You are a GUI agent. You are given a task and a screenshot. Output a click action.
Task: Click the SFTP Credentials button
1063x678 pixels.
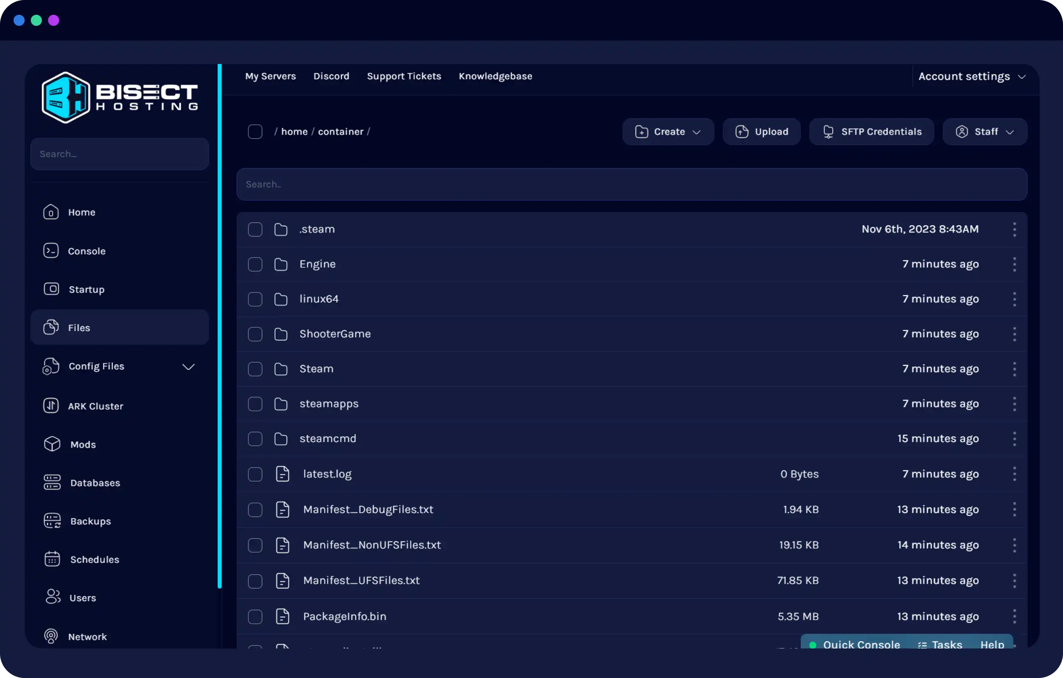pos(871,131)
